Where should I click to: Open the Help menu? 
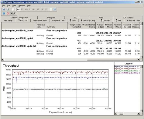[x=29, y=5]
